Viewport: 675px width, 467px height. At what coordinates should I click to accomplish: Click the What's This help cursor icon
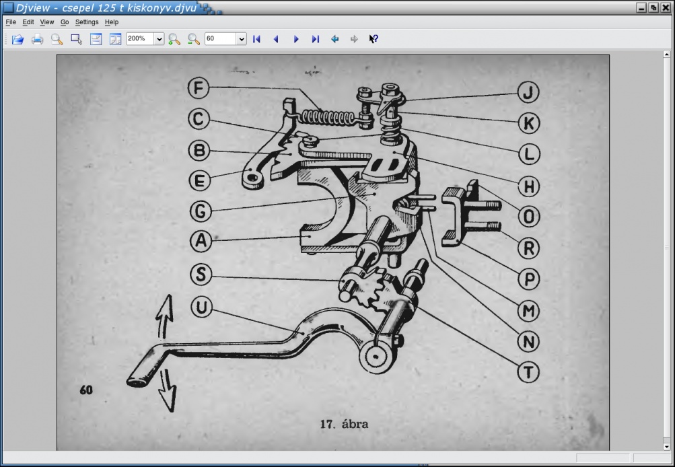tap(374, 39)
